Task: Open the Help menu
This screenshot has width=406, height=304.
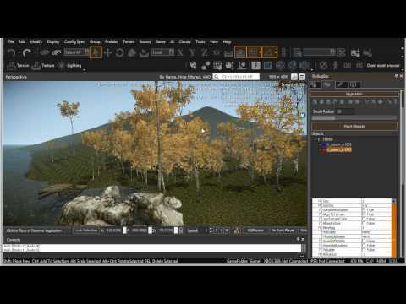Action: [x=227, y=41]
